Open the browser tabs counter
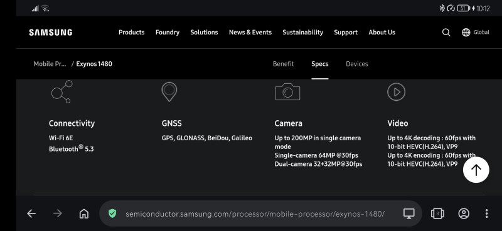Screen dimensions: 502x231 pos(437,213)
